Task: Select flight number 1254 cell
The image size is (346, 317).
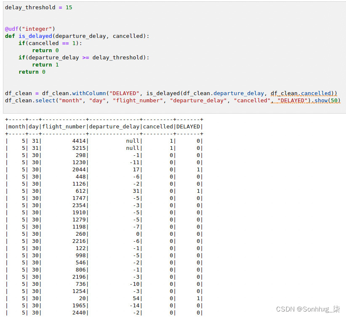Action: point(79,291)
